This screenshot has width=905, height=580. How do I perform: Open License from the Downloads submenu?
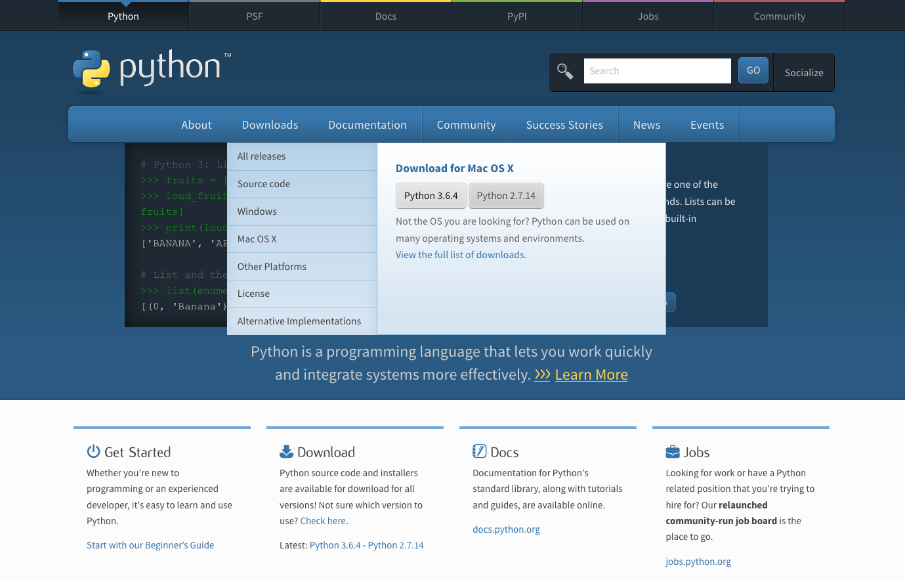coord(302,294)
